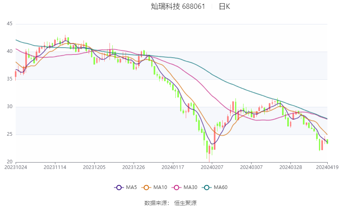
Task: Click y-axis value 25
Action: pos(10,134)
